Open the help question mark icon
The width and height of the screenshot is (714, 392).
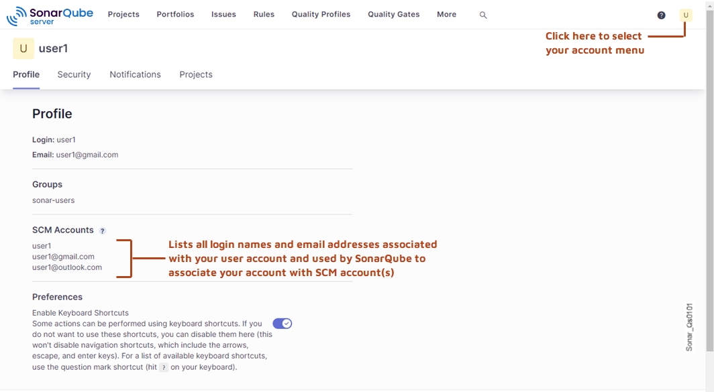tap(661, 15)
